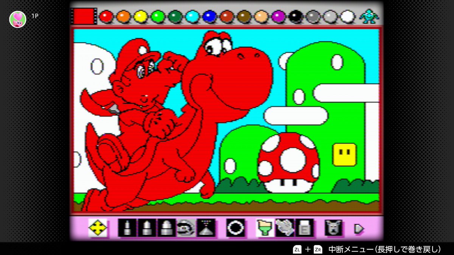Click the Undodog undo icon
This screenshot has width=454, height=255.
[333, 228]
